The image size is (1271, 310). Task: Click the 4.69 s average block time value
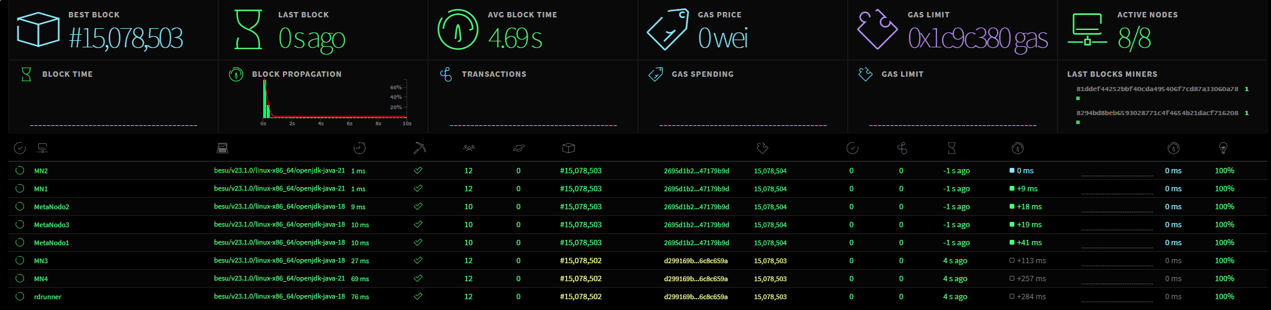pyautogui.click(x=515, y=38)
